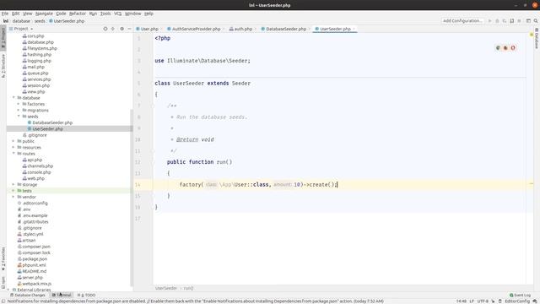The height and width of the screenshot is (304, 540).
Task: Click the yellow inspection indicator at editor top
Action: (532, 35)
